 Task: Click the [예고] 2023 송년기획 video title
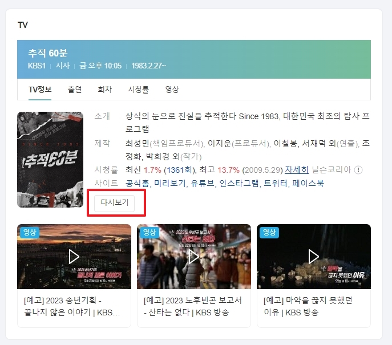72,306
